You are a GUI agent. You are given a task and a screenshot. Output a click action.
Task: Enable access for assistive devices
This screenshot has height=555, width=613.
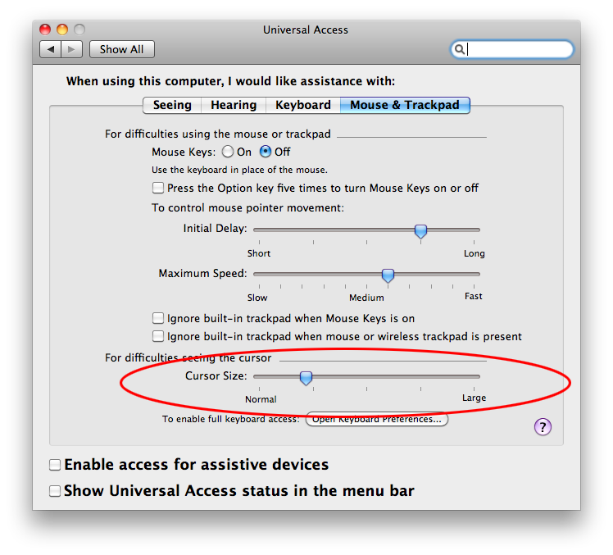(x=55, y=465)
